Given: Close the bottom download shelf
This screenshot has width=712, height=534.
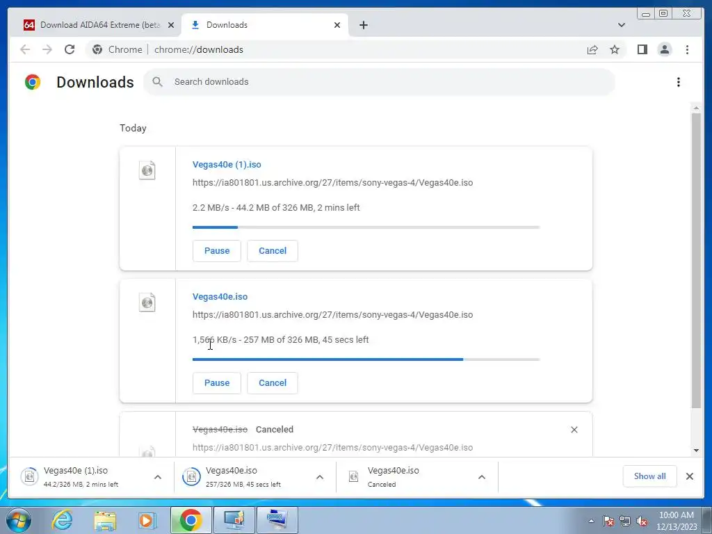Looking at the screenshot, I should (x=689, y=476).
